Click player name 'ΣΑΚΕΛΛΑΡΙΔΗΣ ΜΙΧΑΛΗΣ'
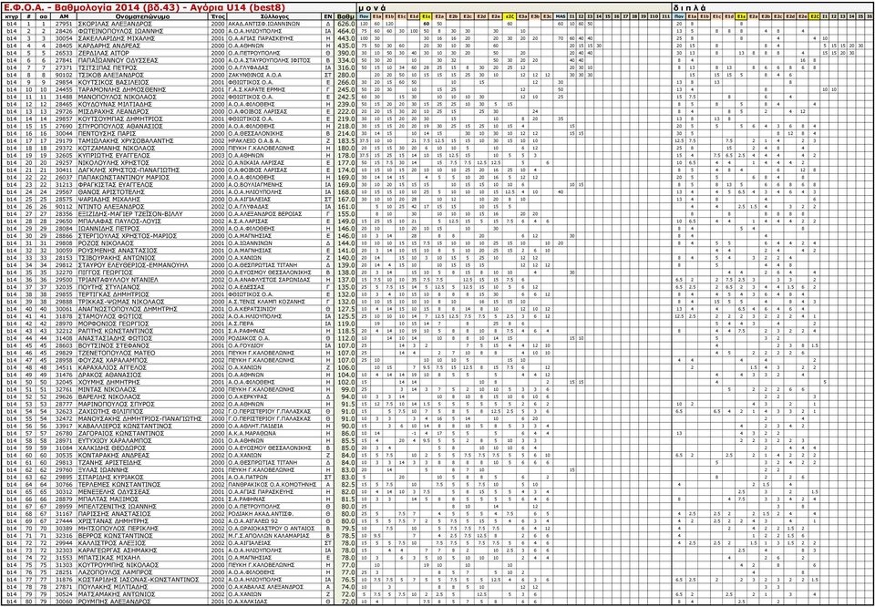The image size is (875, 607). click(118, 39)
